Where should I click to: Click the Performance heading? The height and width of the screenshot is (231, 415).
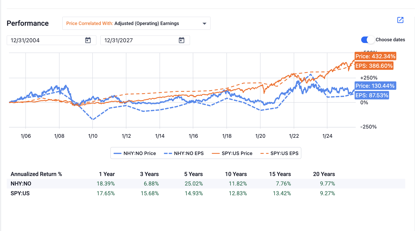(28, 23)
